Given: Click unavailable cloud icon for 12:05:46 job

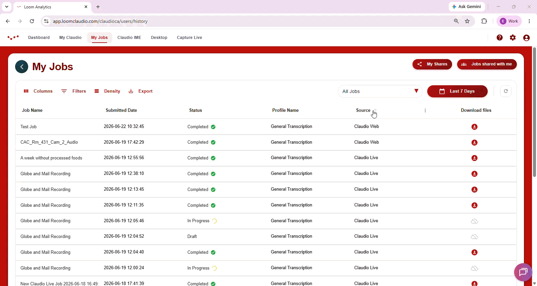Looking at the screenshot, I should (x=474, y=221).
